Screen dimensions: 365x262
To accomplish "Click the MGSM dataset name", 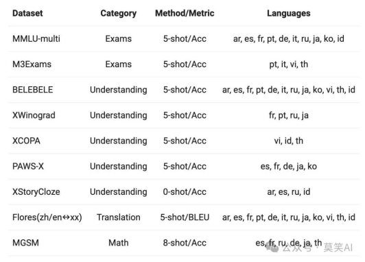I will coord(25,243).
